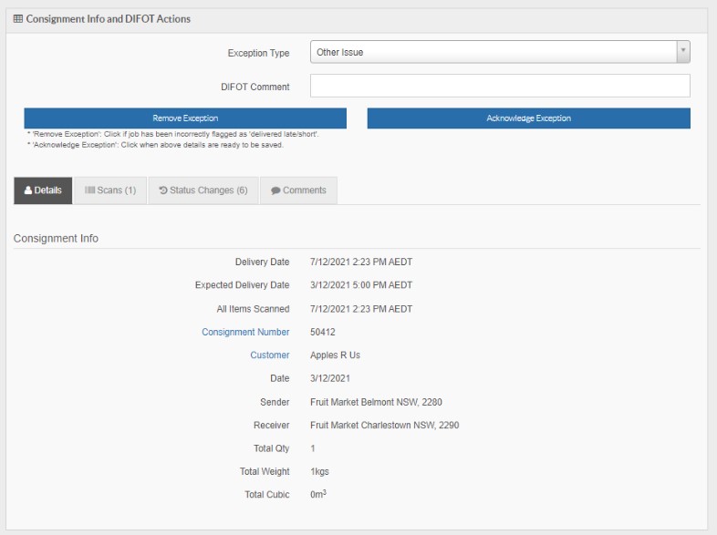Focus the DIFOT Comment input field

coord(500,86)
